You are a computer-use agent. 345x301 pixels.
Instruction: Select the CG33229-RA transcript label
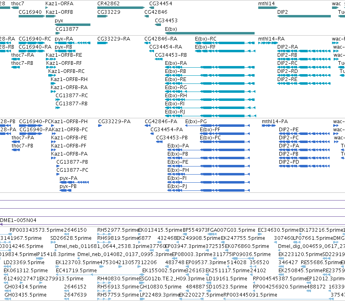coord(114,39)
